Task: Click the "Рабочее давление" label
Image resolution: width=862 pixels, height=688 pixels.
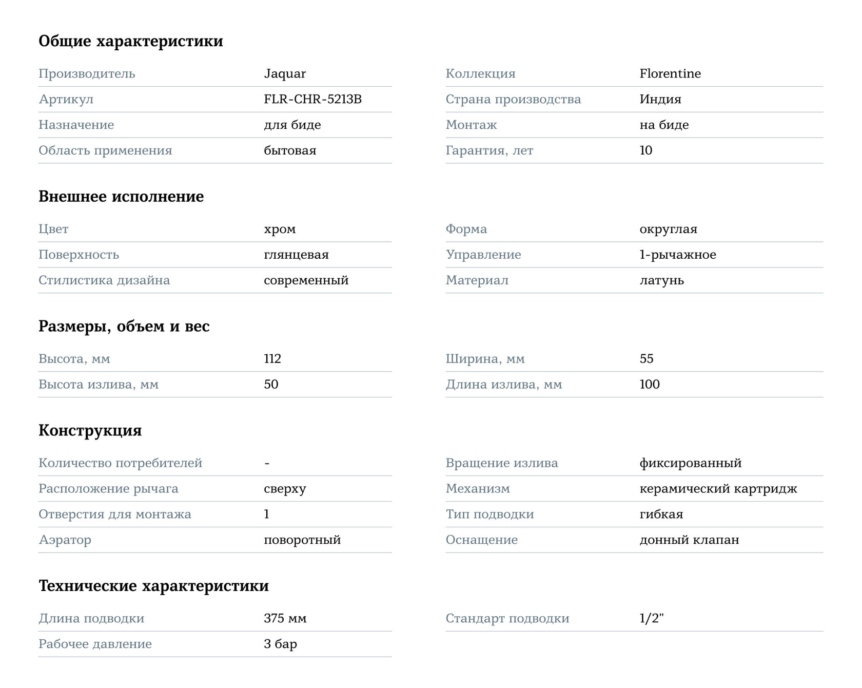Action: coord(95,645)
